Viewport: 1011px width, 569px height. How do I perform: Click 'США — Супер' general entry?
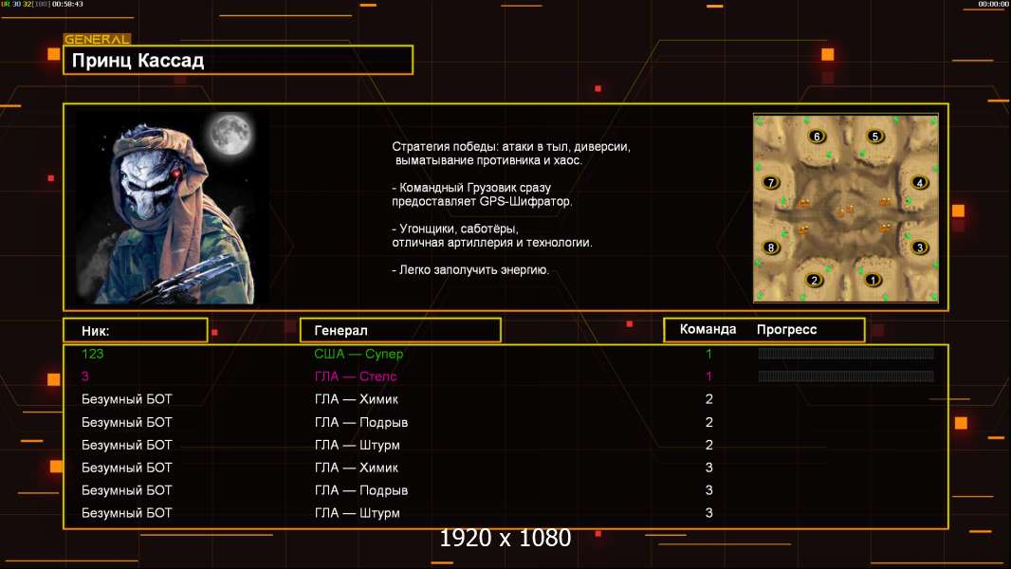coord(358,354)
